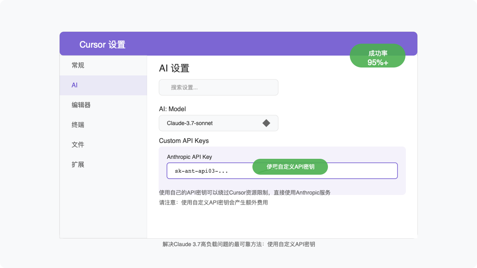Image resolution: width=477 pixels, height=268 pixels.
Task: Click the diamond arrow in model selector
Action: pos(266,123)
